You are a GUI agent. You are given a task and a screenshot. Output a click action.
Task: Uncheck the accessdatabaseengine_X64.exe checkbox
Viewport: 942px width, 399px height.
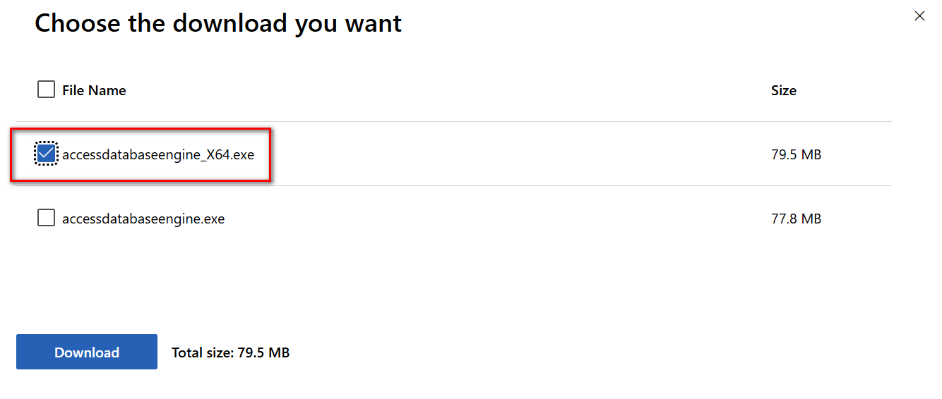pyautogui.click(x=46, y=154)
